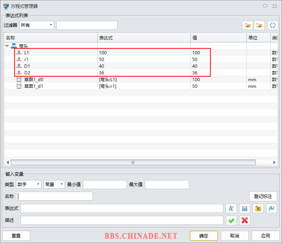Close the 方程式管理器 dialog
282x243 pixels.
pos(275,6)
